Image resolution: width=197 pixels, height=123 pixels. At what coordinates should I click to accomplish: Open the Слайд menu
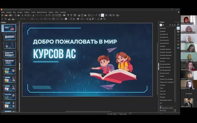(x=33, y=12)
